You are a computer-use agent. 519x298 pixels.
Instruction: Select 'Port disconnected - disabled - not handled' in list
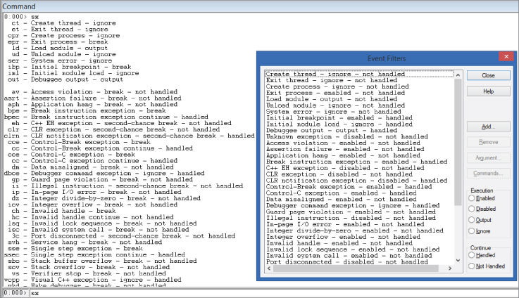359,262
